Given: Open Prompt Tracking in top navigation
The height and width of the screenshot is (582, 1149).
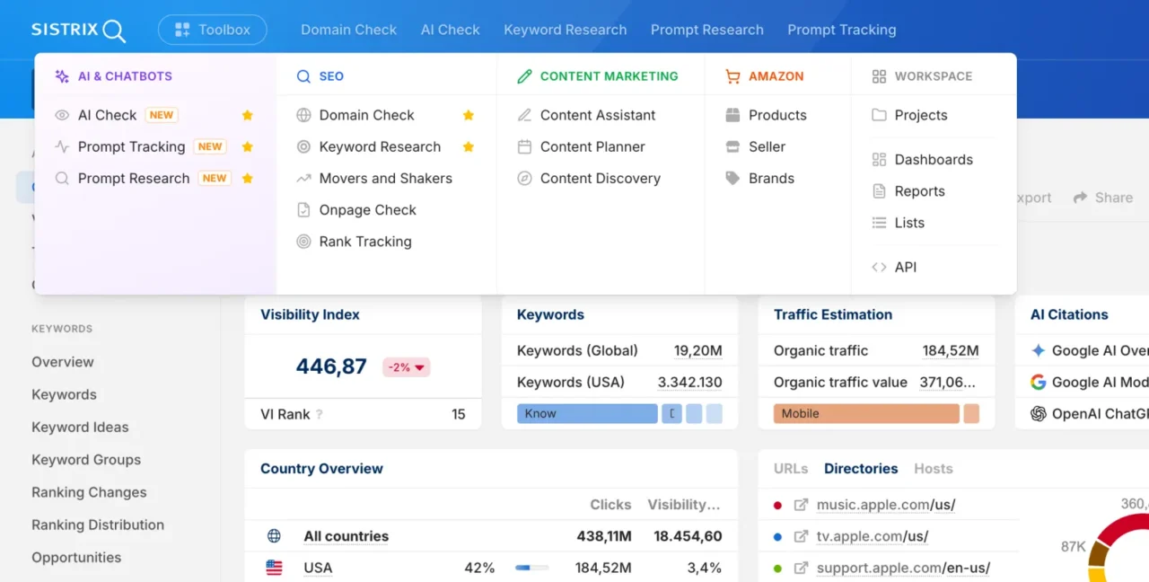Looking at the screenshot, I should coord(842,30).
